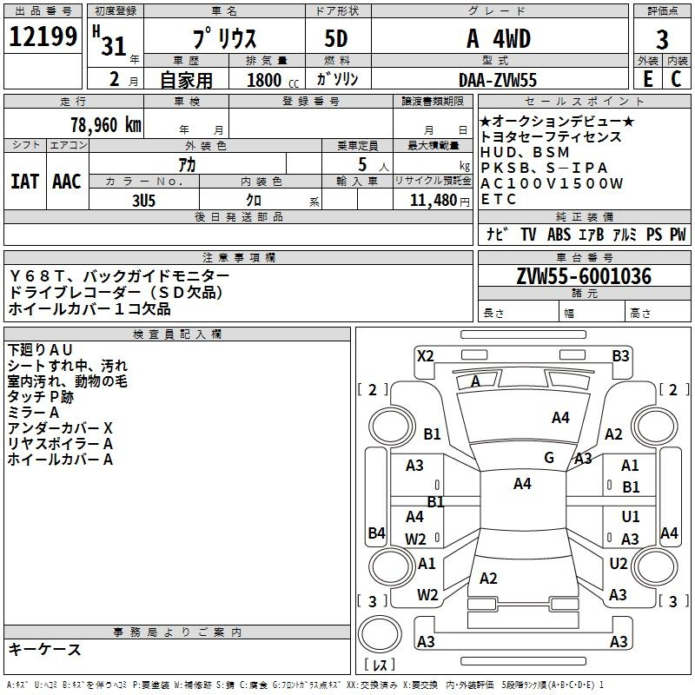Click the IAT shift type cell

coord(24,182)
